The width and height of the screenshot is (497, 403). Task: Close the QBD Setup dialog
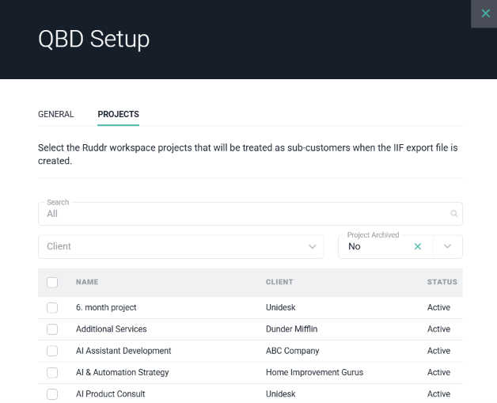coord(485,13)
